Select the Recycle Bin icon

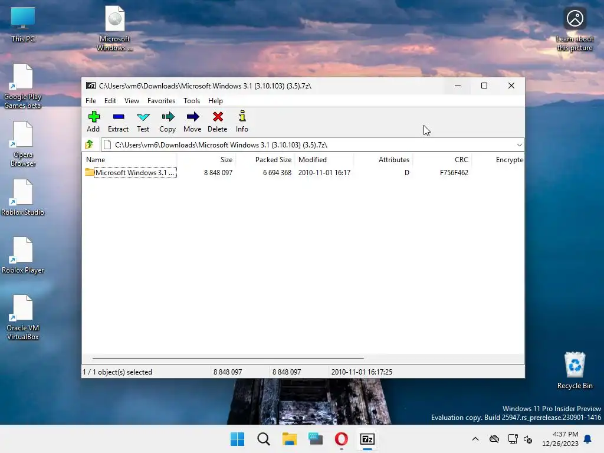(575, 370)
